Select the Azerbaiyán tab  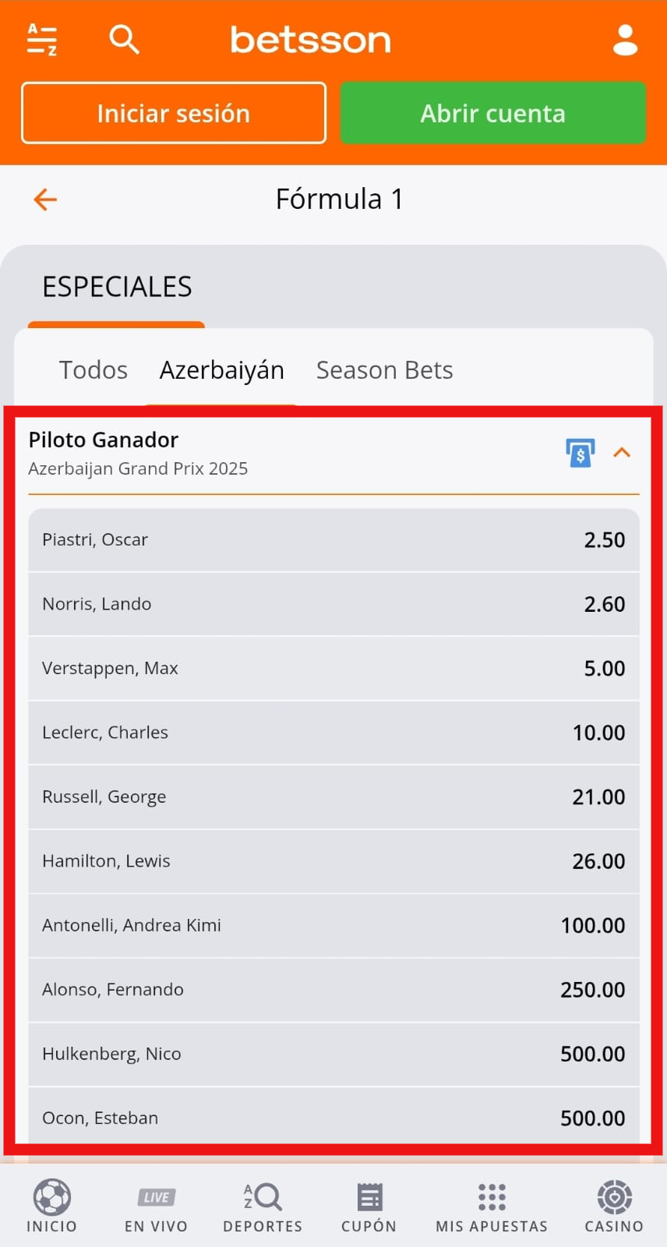click(x=222, y=370)
